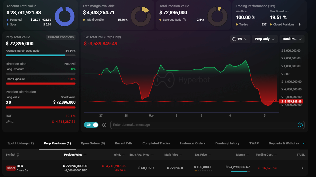Switch to Spot Holdings tab

click(20, 143)
